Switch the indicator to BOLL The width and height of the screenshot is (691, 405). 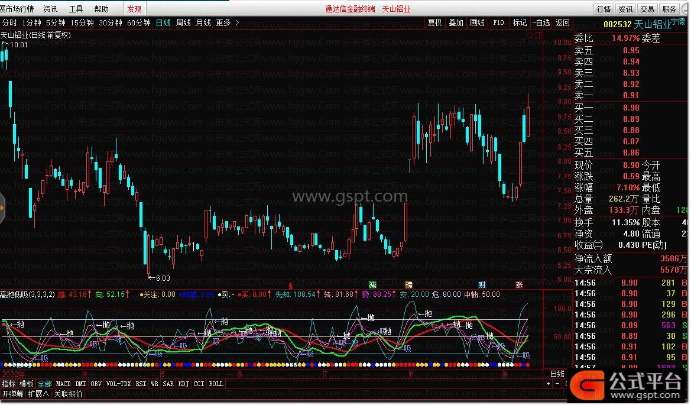tap(216, 384)
